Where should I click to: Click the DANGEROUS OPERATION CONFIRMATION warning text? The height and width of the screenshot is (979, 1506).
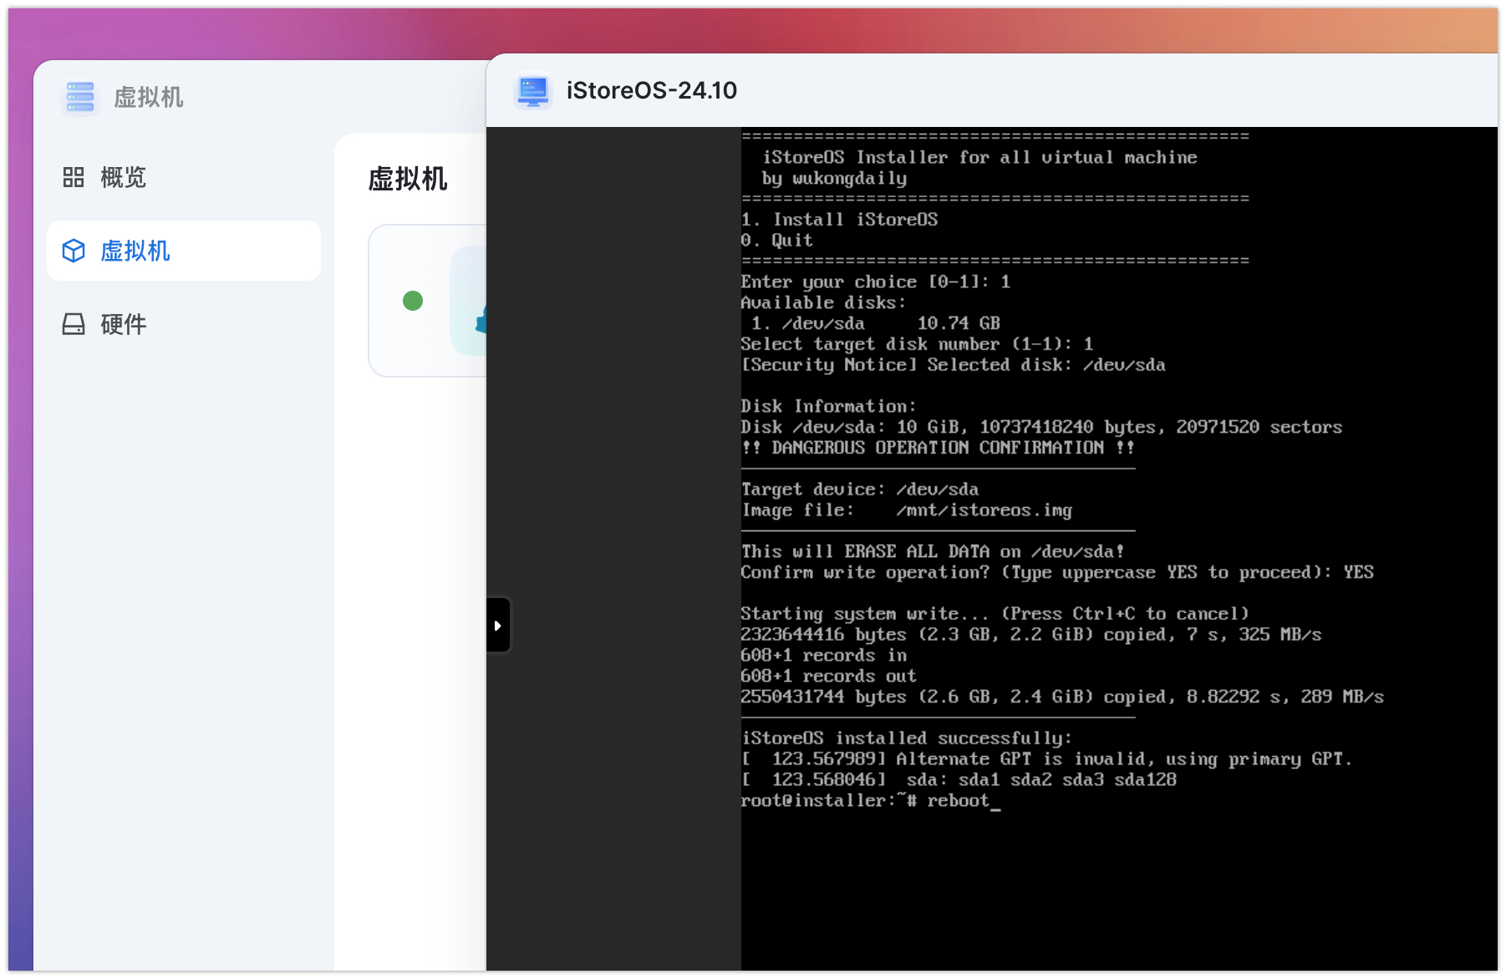click(937, 448)
